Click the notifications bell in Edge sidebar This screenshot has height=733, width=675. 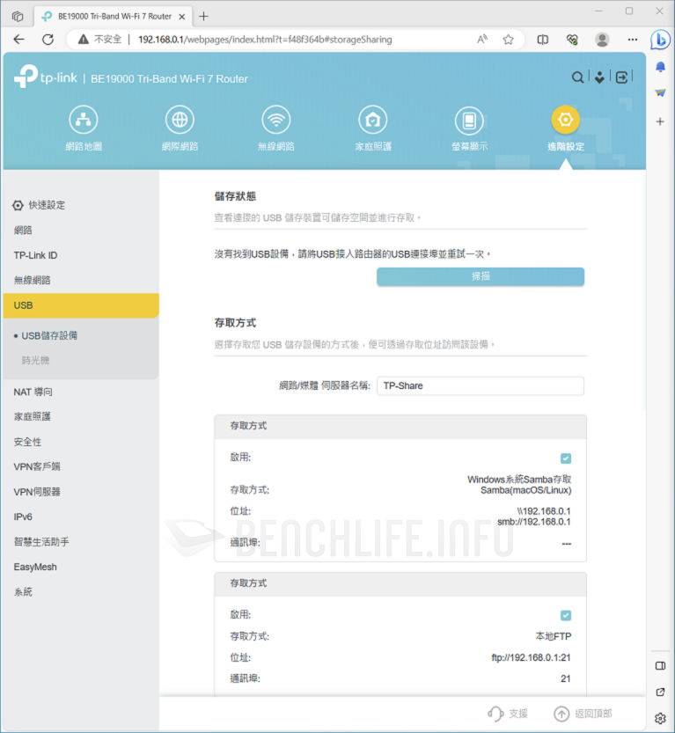[660, 67]
